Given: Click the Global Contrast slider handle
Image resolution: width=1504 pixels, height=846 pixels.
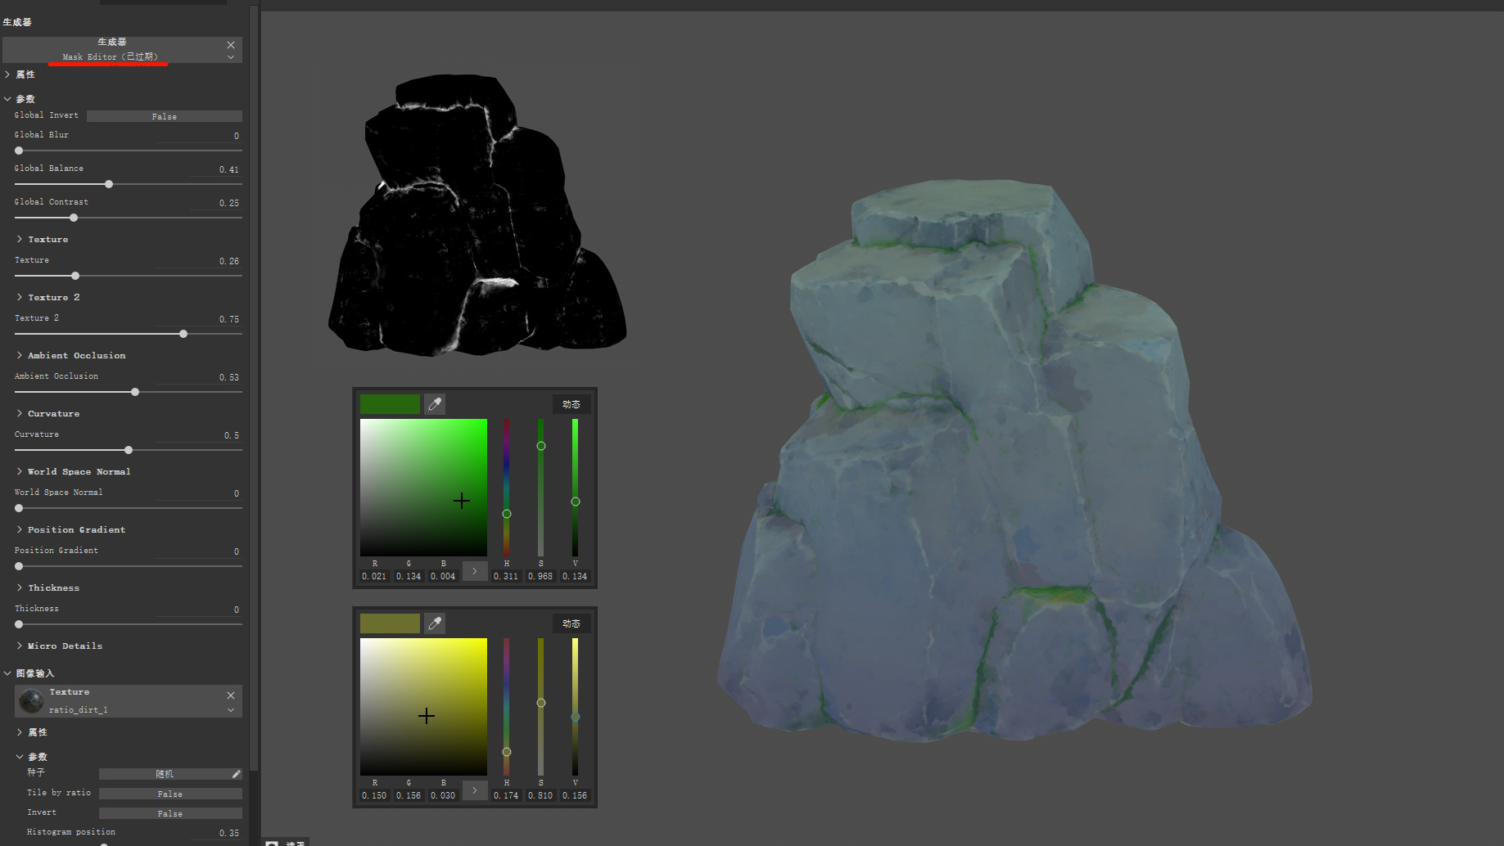Looking at the screenshot, I should click(74, 218).
